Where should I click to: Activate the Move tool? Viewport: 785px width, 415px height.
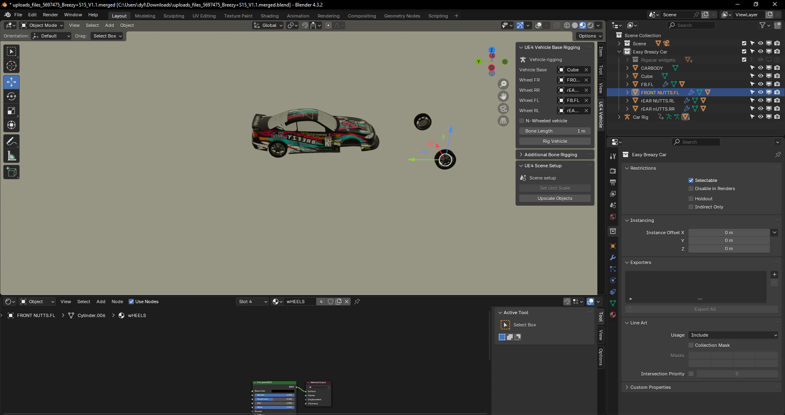11,82
